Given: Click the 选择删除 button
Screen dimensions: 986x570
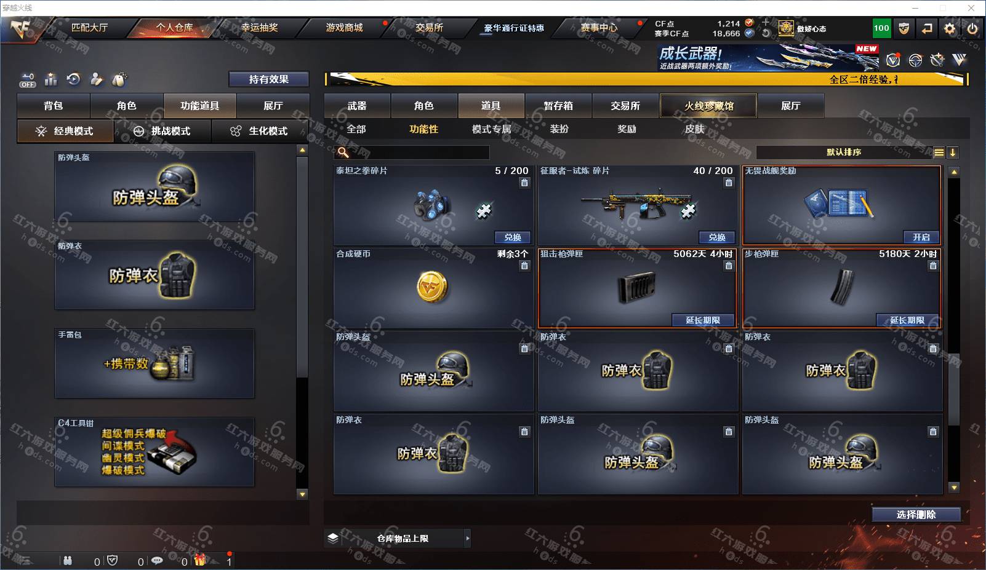Looking at the screenshot, I should (x=916, y=515).
